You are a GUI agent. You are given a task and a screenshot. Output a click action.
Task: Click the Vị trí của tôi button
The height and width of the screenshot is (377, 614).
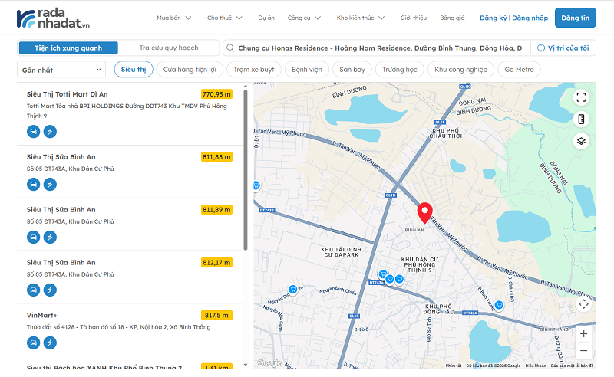[x=563, y=48]
